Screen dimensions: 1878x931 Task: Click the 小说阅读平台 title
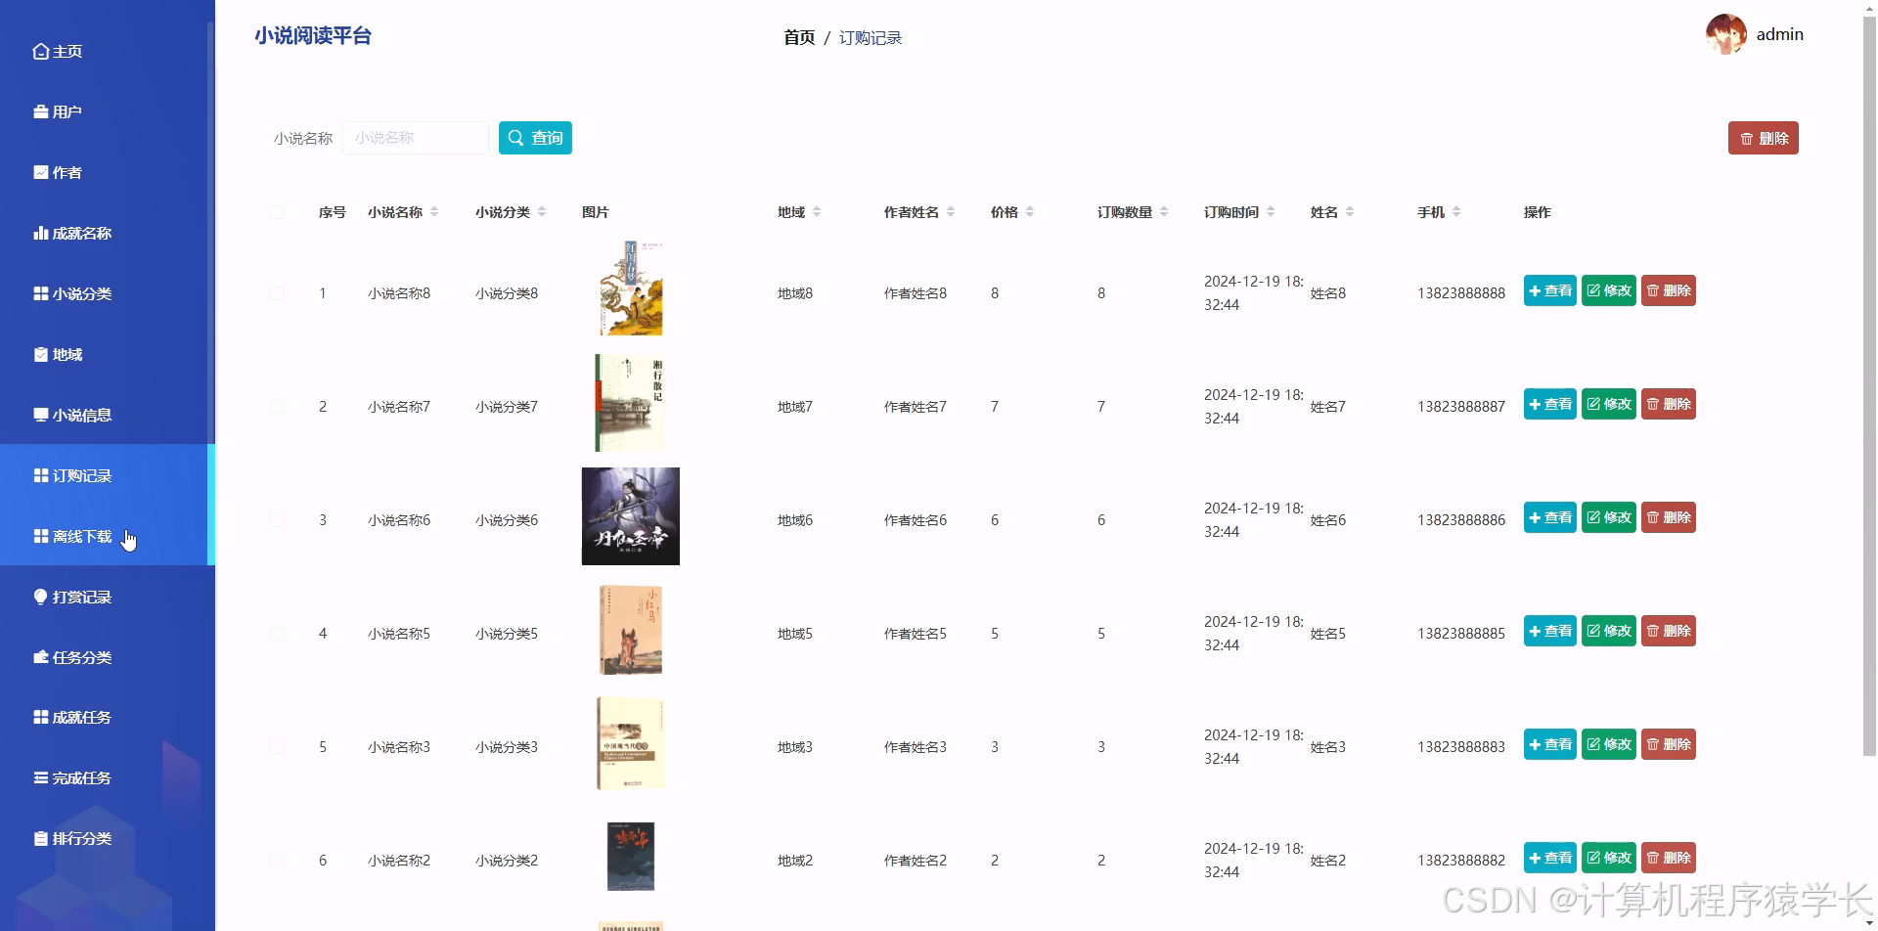[x=313, y=36]
